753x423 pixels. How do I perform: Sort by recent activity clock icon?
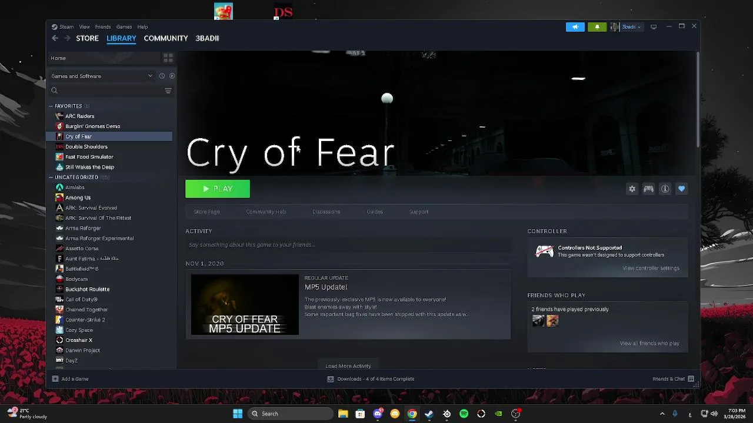[x=162, y=76]
